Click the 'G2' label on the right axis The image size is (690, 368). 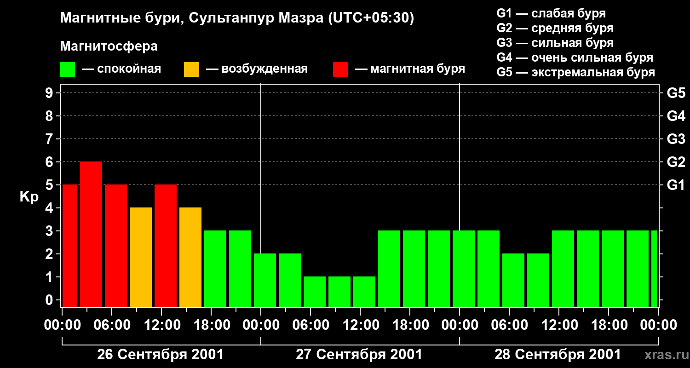(676, 162)
